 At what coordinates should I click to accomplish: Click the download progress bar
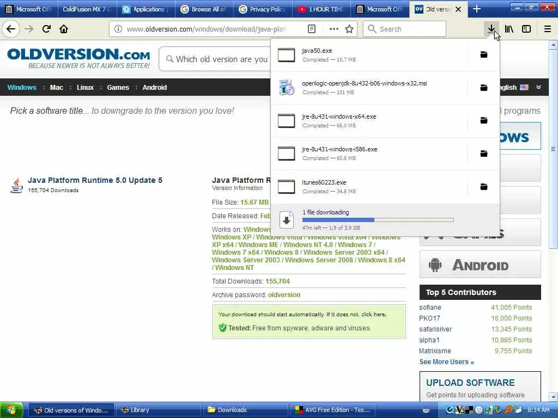378,220
